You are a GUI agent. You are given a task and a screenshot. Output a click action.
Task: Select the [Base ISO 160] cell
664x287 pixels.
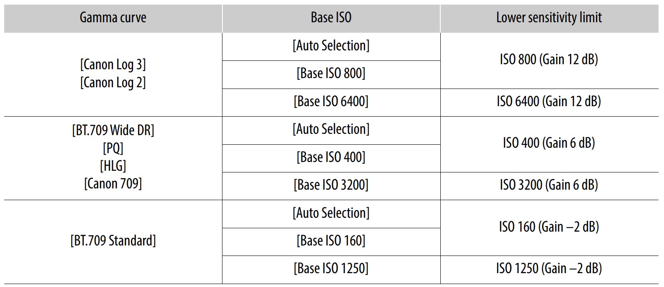click(331, 241)
